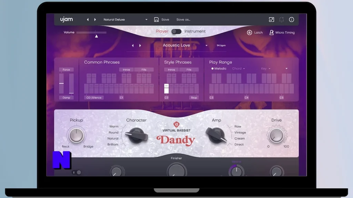Screen dimensions: 353x198
Task: Click the ujam logo
Action: (x=67, y=20)
